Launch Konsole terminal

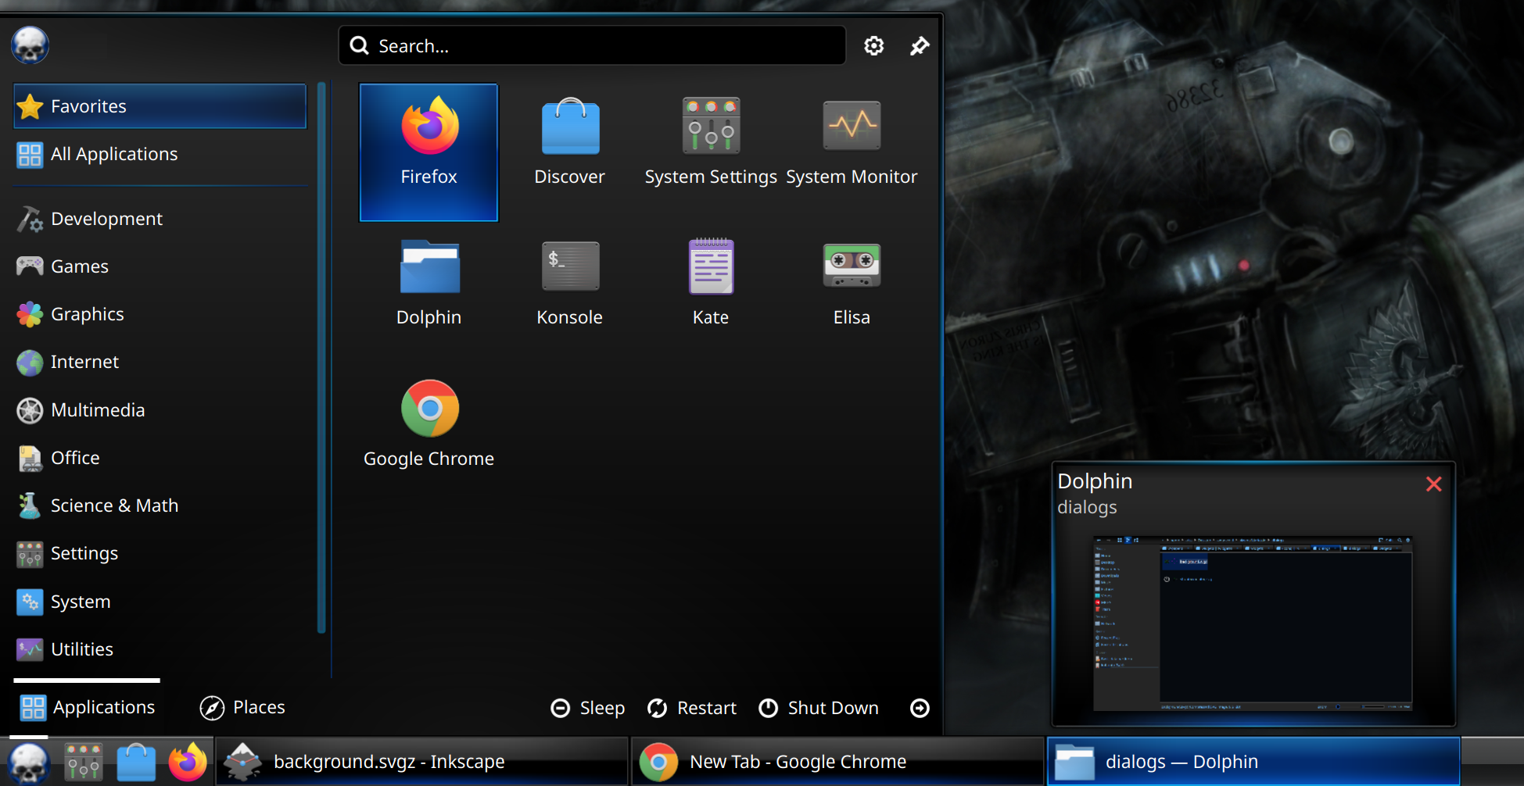[x=569, y=293]
